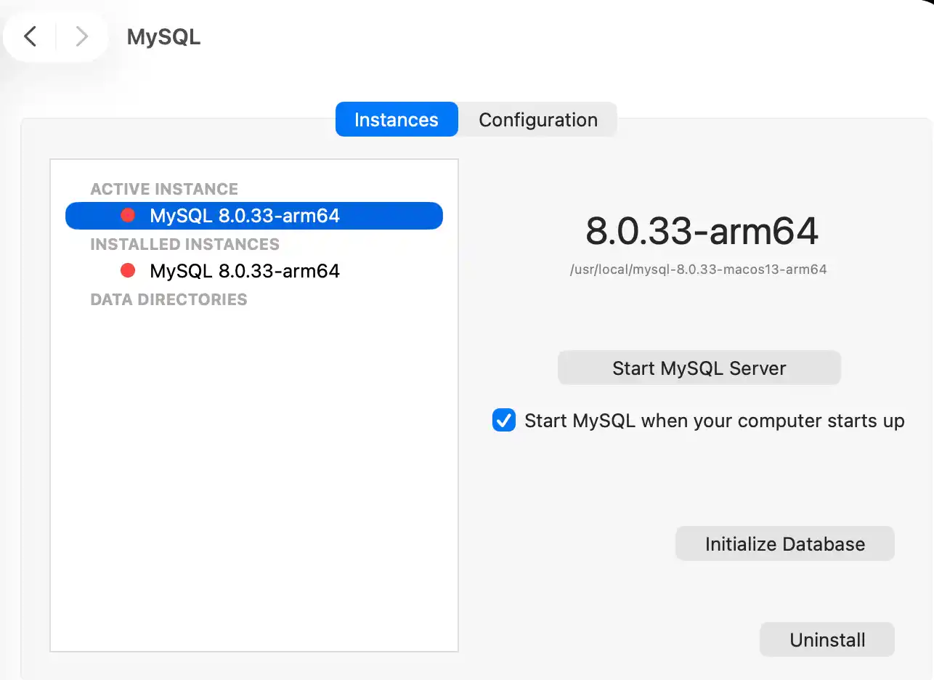Click the /usr/local/mysql-8.0.33-macos13-arm64 path label
Screen dimensions: 934x680
click(x=699, y=269)
